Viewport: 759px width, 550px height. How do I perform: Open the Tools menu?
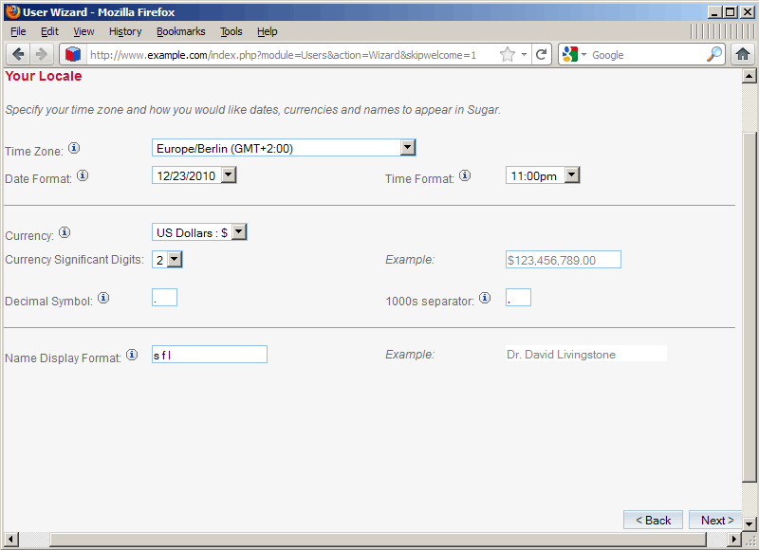pos(231,31)
